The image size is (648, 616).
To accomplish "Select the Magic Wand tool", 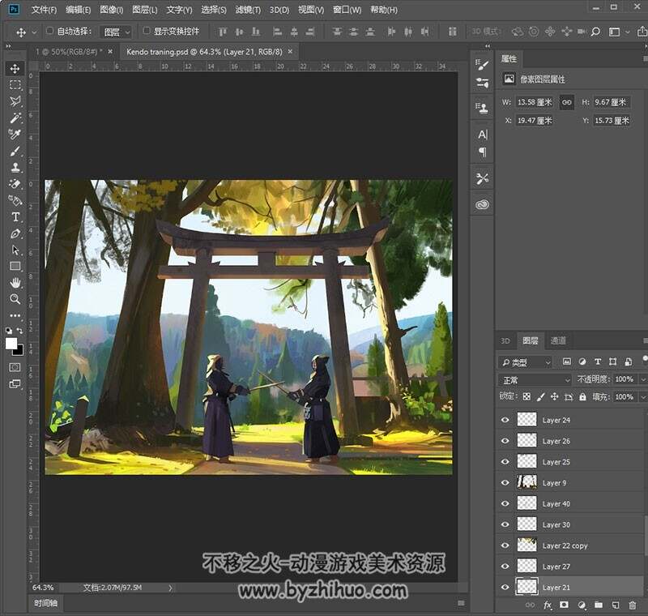I will tap(15, 118).
